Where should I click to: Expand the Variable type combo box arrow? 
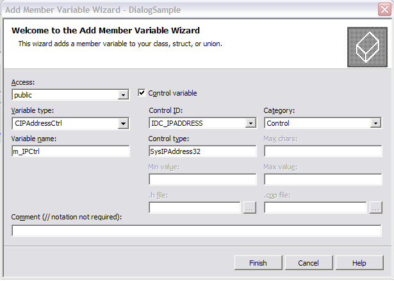(123, 124)
